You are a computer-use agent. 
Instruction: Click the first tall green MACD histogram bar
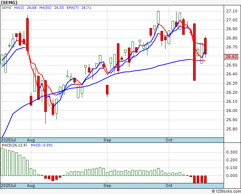[2, 162]
